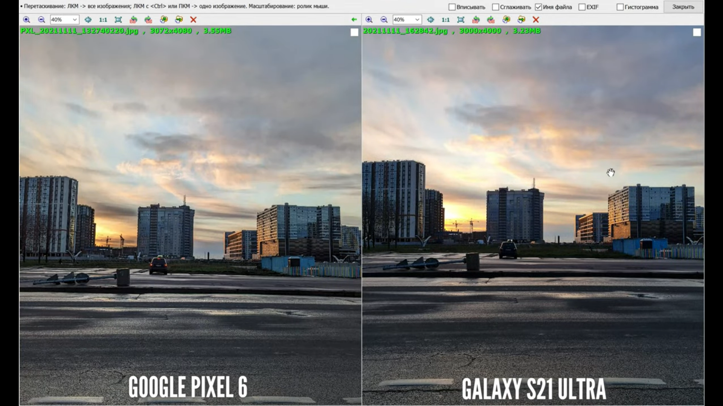Fit the left image to its pane
Image resolution: width=723 pixels, height=406 pixels.
(x=118, y=20)
